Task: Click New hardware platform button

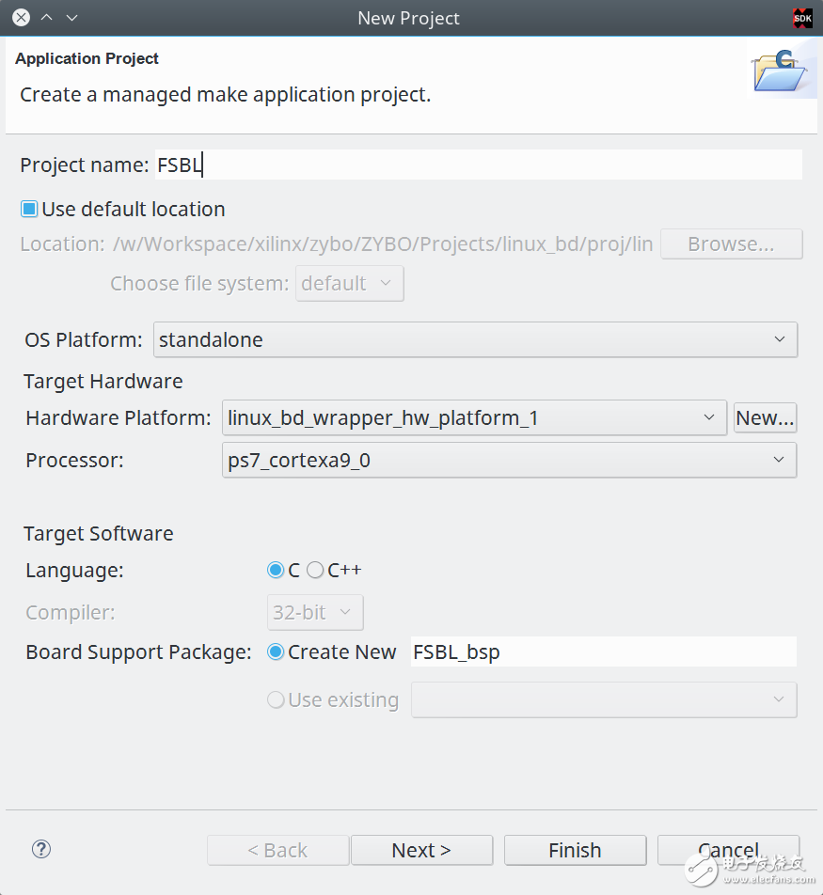Action: 765,417
